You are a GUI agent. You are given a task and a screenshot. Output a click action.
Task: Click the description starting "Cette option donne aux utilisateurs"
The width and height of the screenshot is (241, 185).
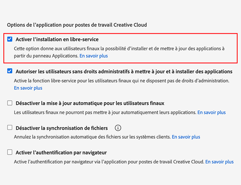tap(119, 49)
